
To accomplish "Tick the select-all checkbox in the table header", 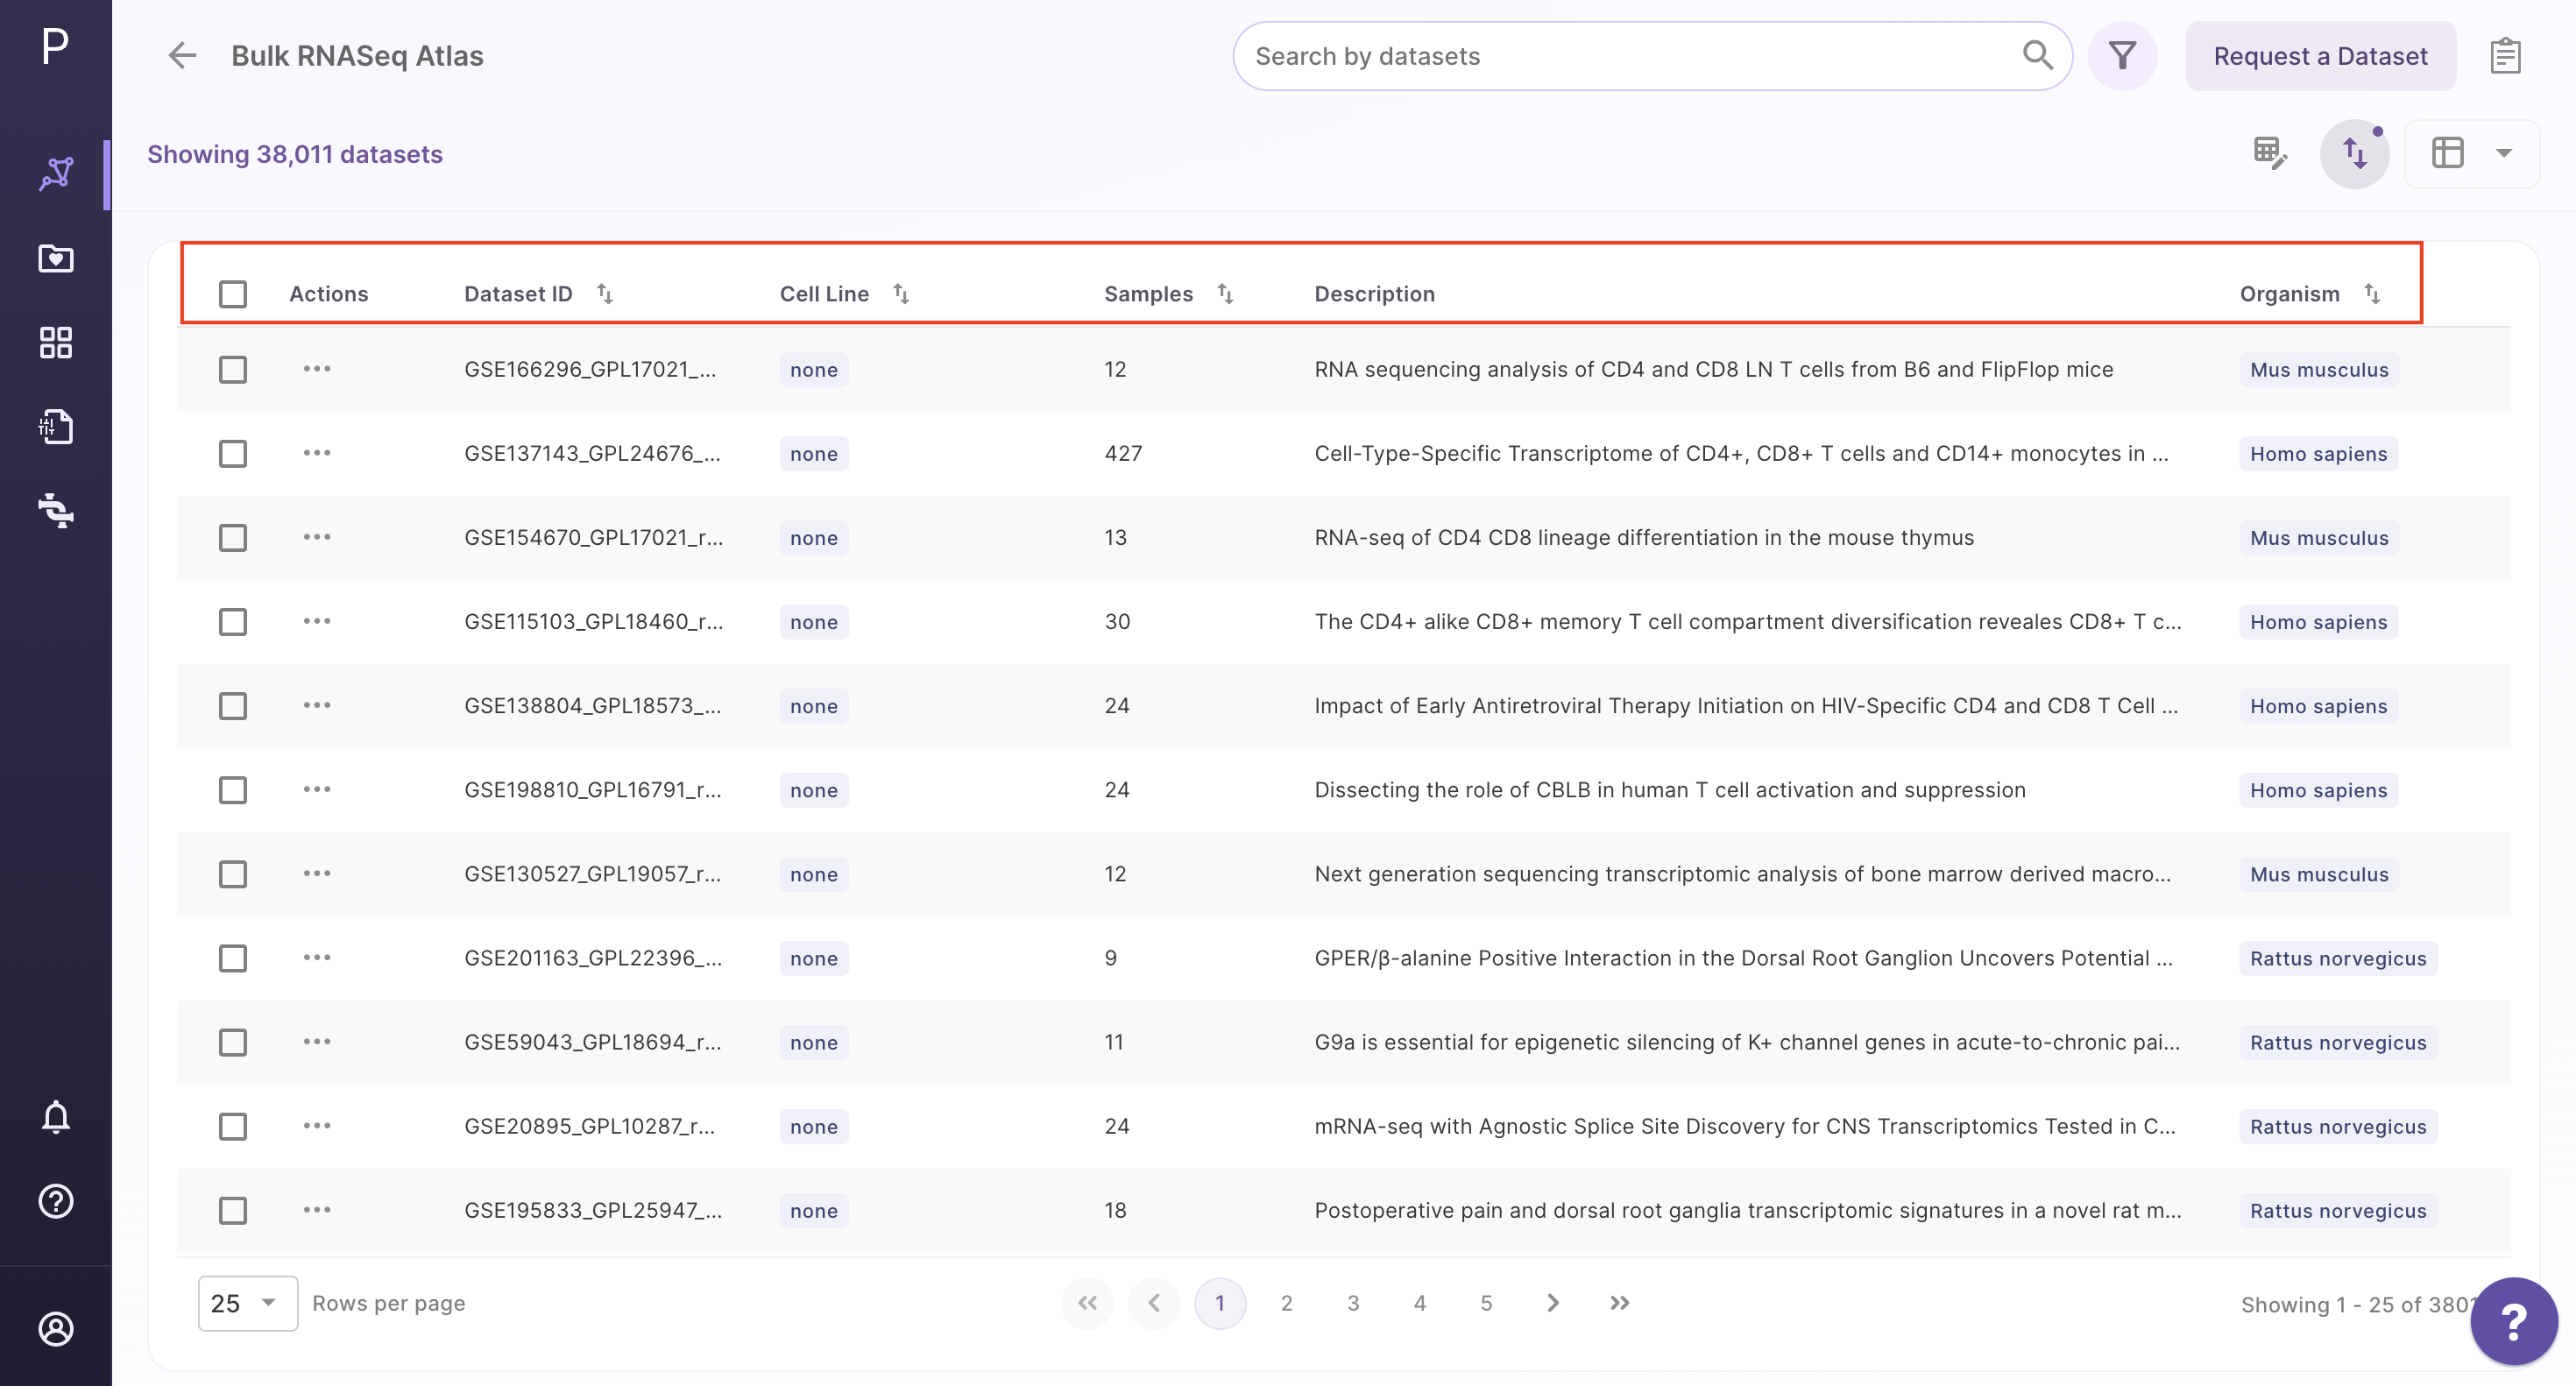I will (x=233, y=294).
